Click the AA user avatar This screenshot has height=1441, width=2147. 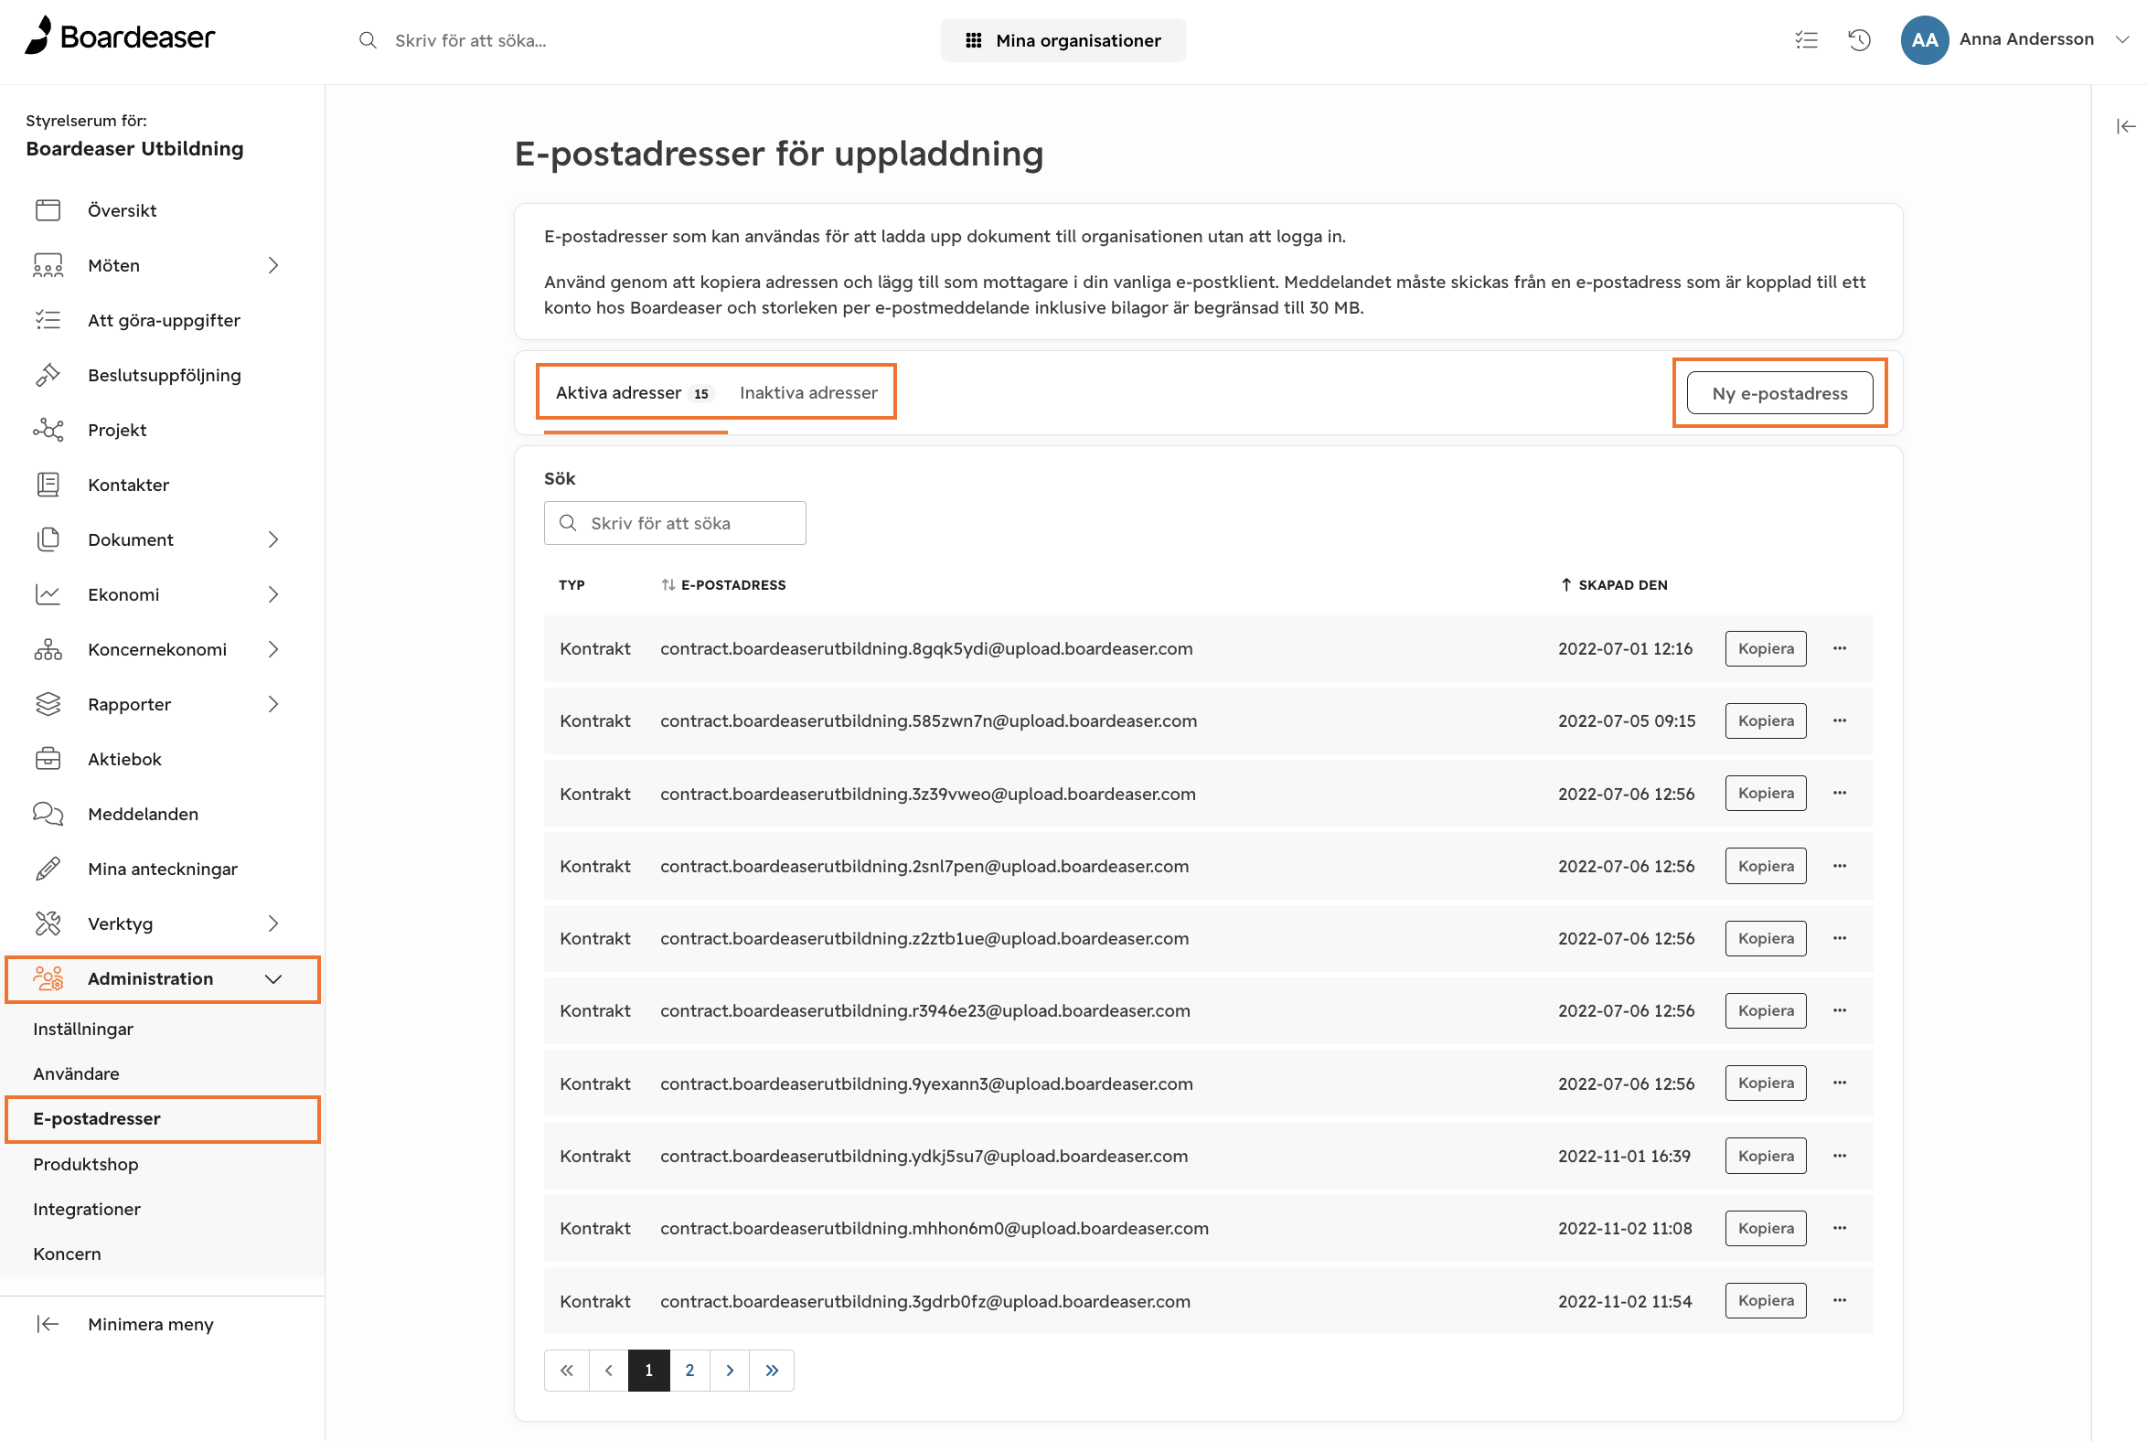pos(1924,39)
